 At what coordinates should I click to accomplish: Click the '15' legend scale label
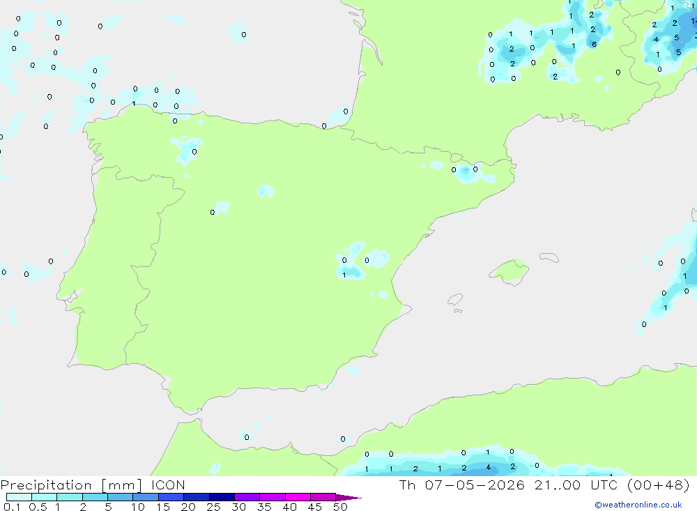163,507
